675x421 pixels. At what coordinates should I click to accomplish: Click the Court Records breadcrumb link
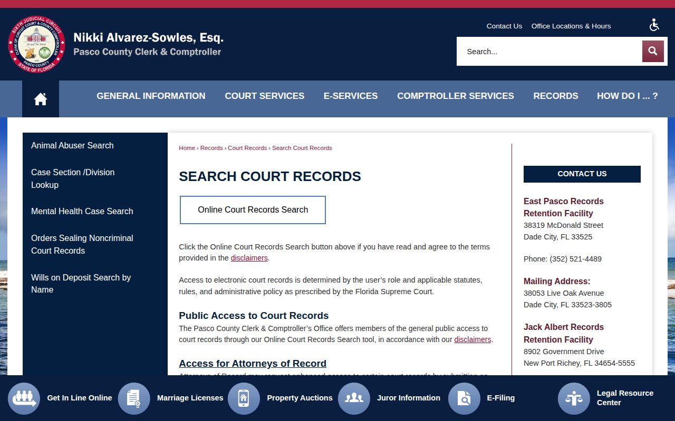(x=247, y=148)
